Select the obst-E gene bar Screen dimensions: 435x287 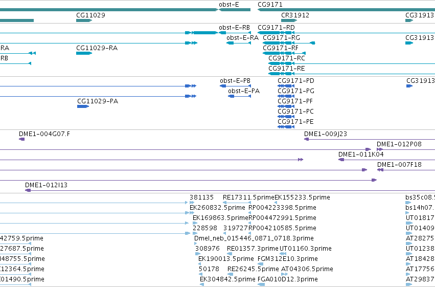click(235, 10)
